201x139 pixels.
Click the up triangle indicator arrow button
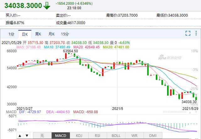(x=20, y=136)
